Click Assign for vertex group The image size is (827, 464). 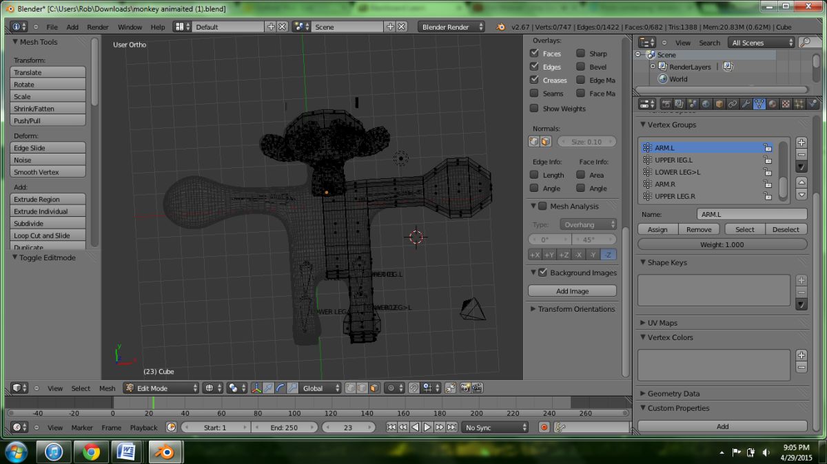(658, 229)
